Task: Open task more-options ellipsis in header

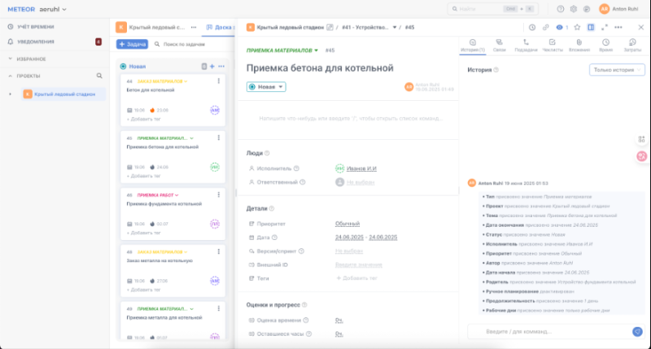Action: 618,28
